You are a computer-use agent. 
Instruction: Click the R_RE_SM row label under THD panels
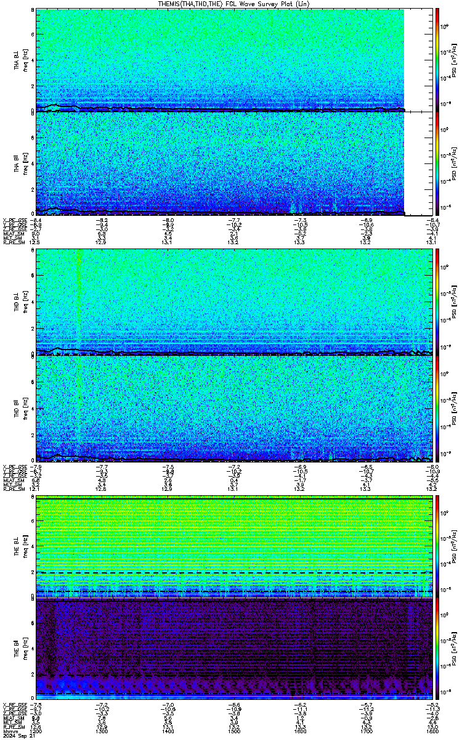coord(14,488)
